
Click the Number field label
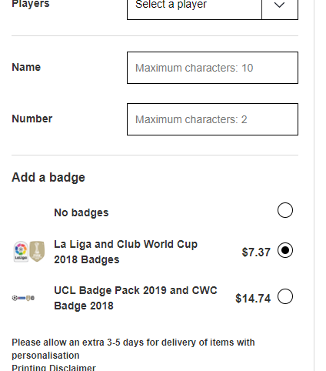tap(32, 119)
